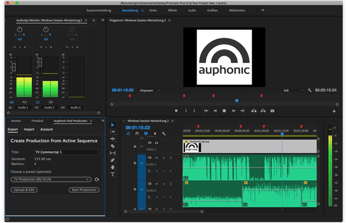Add marker in Program monitor
Viewport: 347px width, 223px height.
coord(176,111)
